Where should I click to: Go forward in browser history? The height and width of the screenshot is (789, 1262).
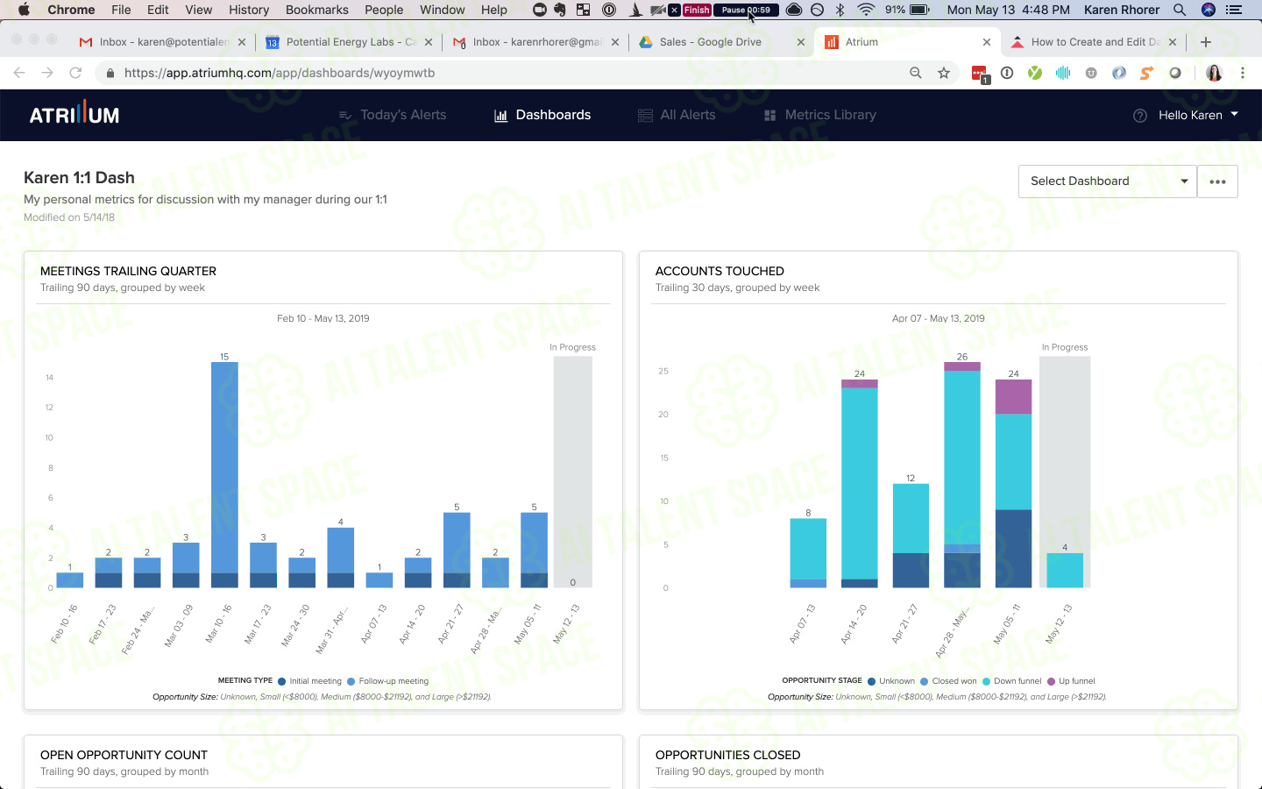pyautogui.click(x=47, y=73)
